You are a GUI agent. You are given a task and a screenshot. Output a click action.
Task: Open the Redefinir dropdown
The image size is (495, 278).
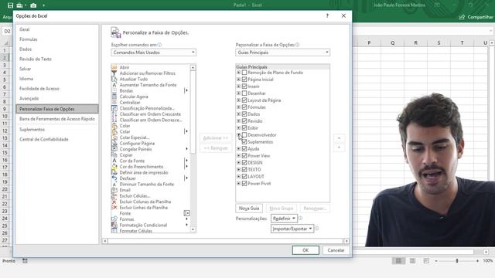tap(284, 218)
